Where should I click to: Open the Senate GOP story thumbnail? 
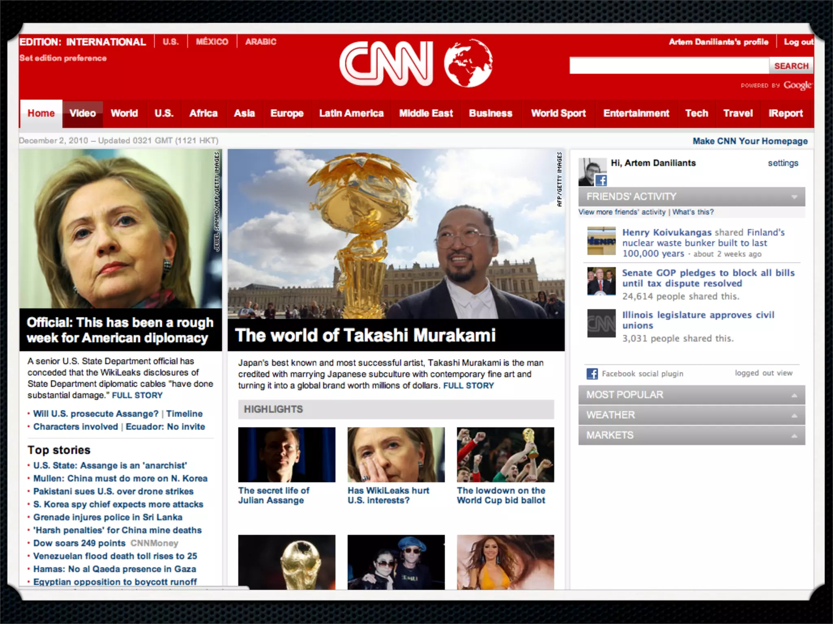click(601, 281)
